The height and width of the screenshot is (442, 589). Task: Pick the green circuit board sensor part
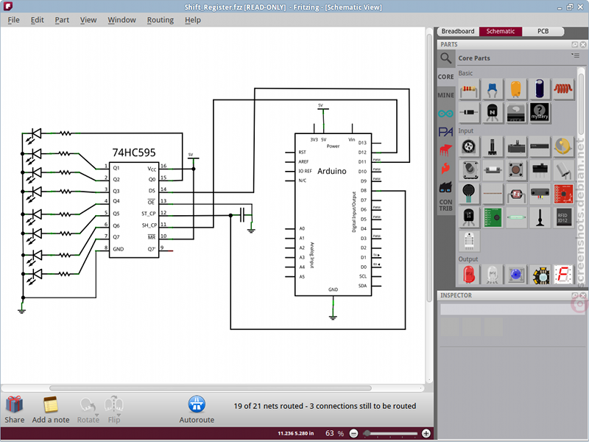(493, 217)
